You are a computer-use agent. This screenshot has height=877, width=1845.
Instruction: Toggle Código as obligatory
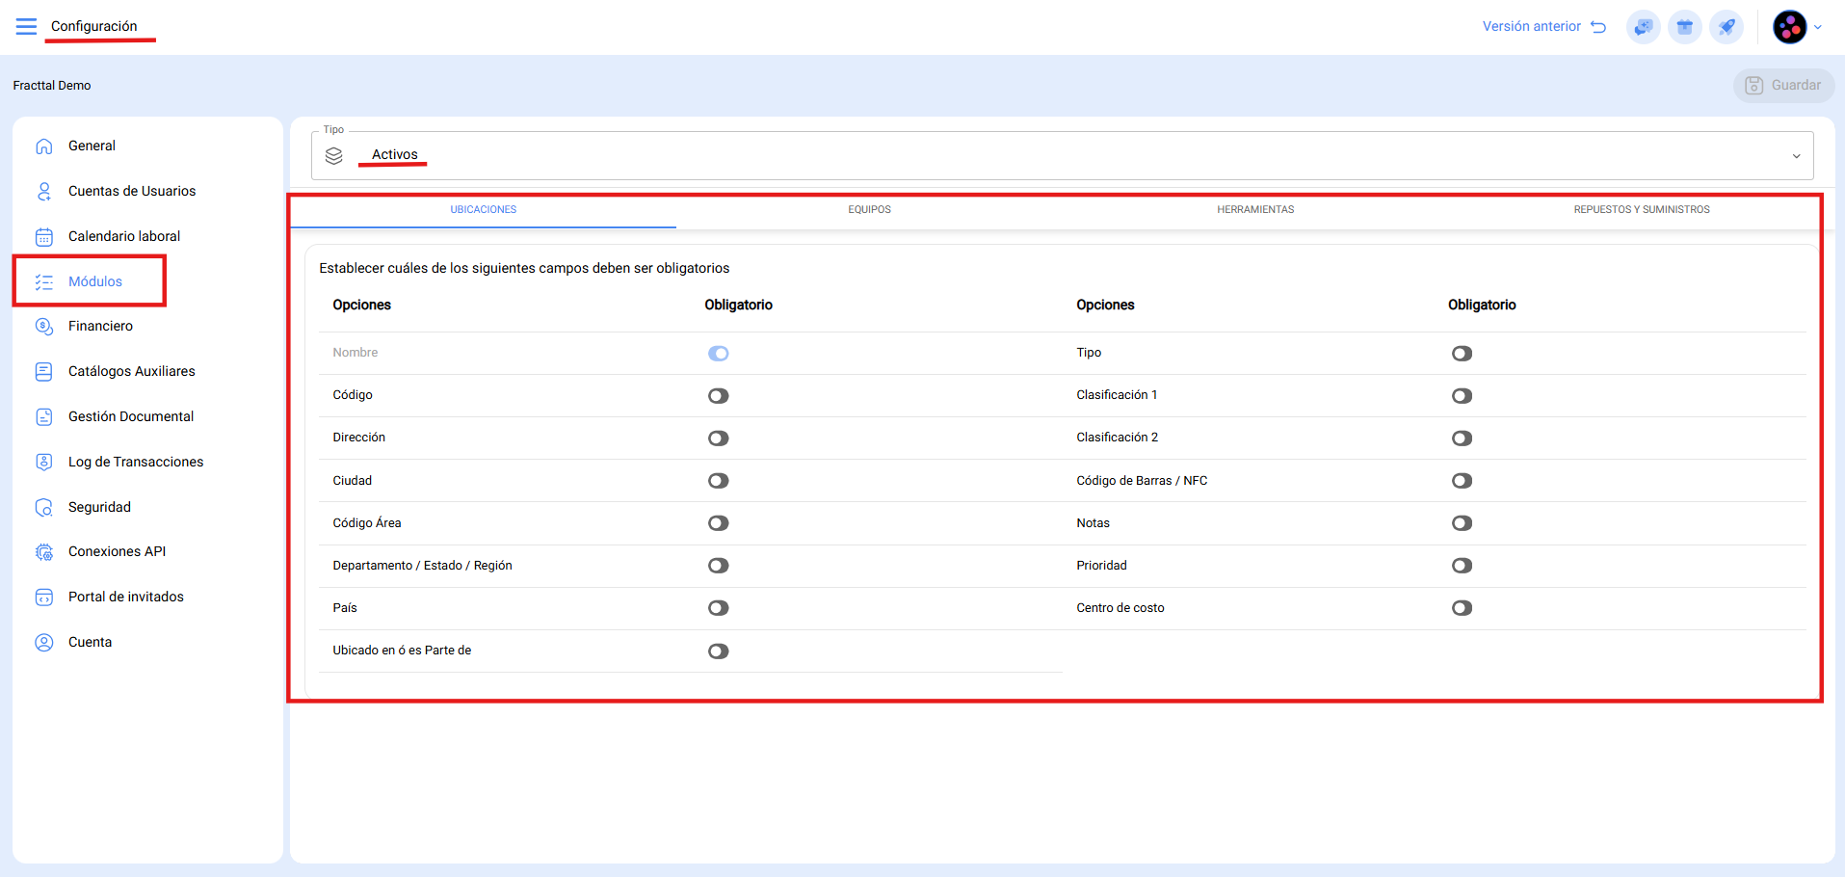pyautogui.click(x=718, y=396)
